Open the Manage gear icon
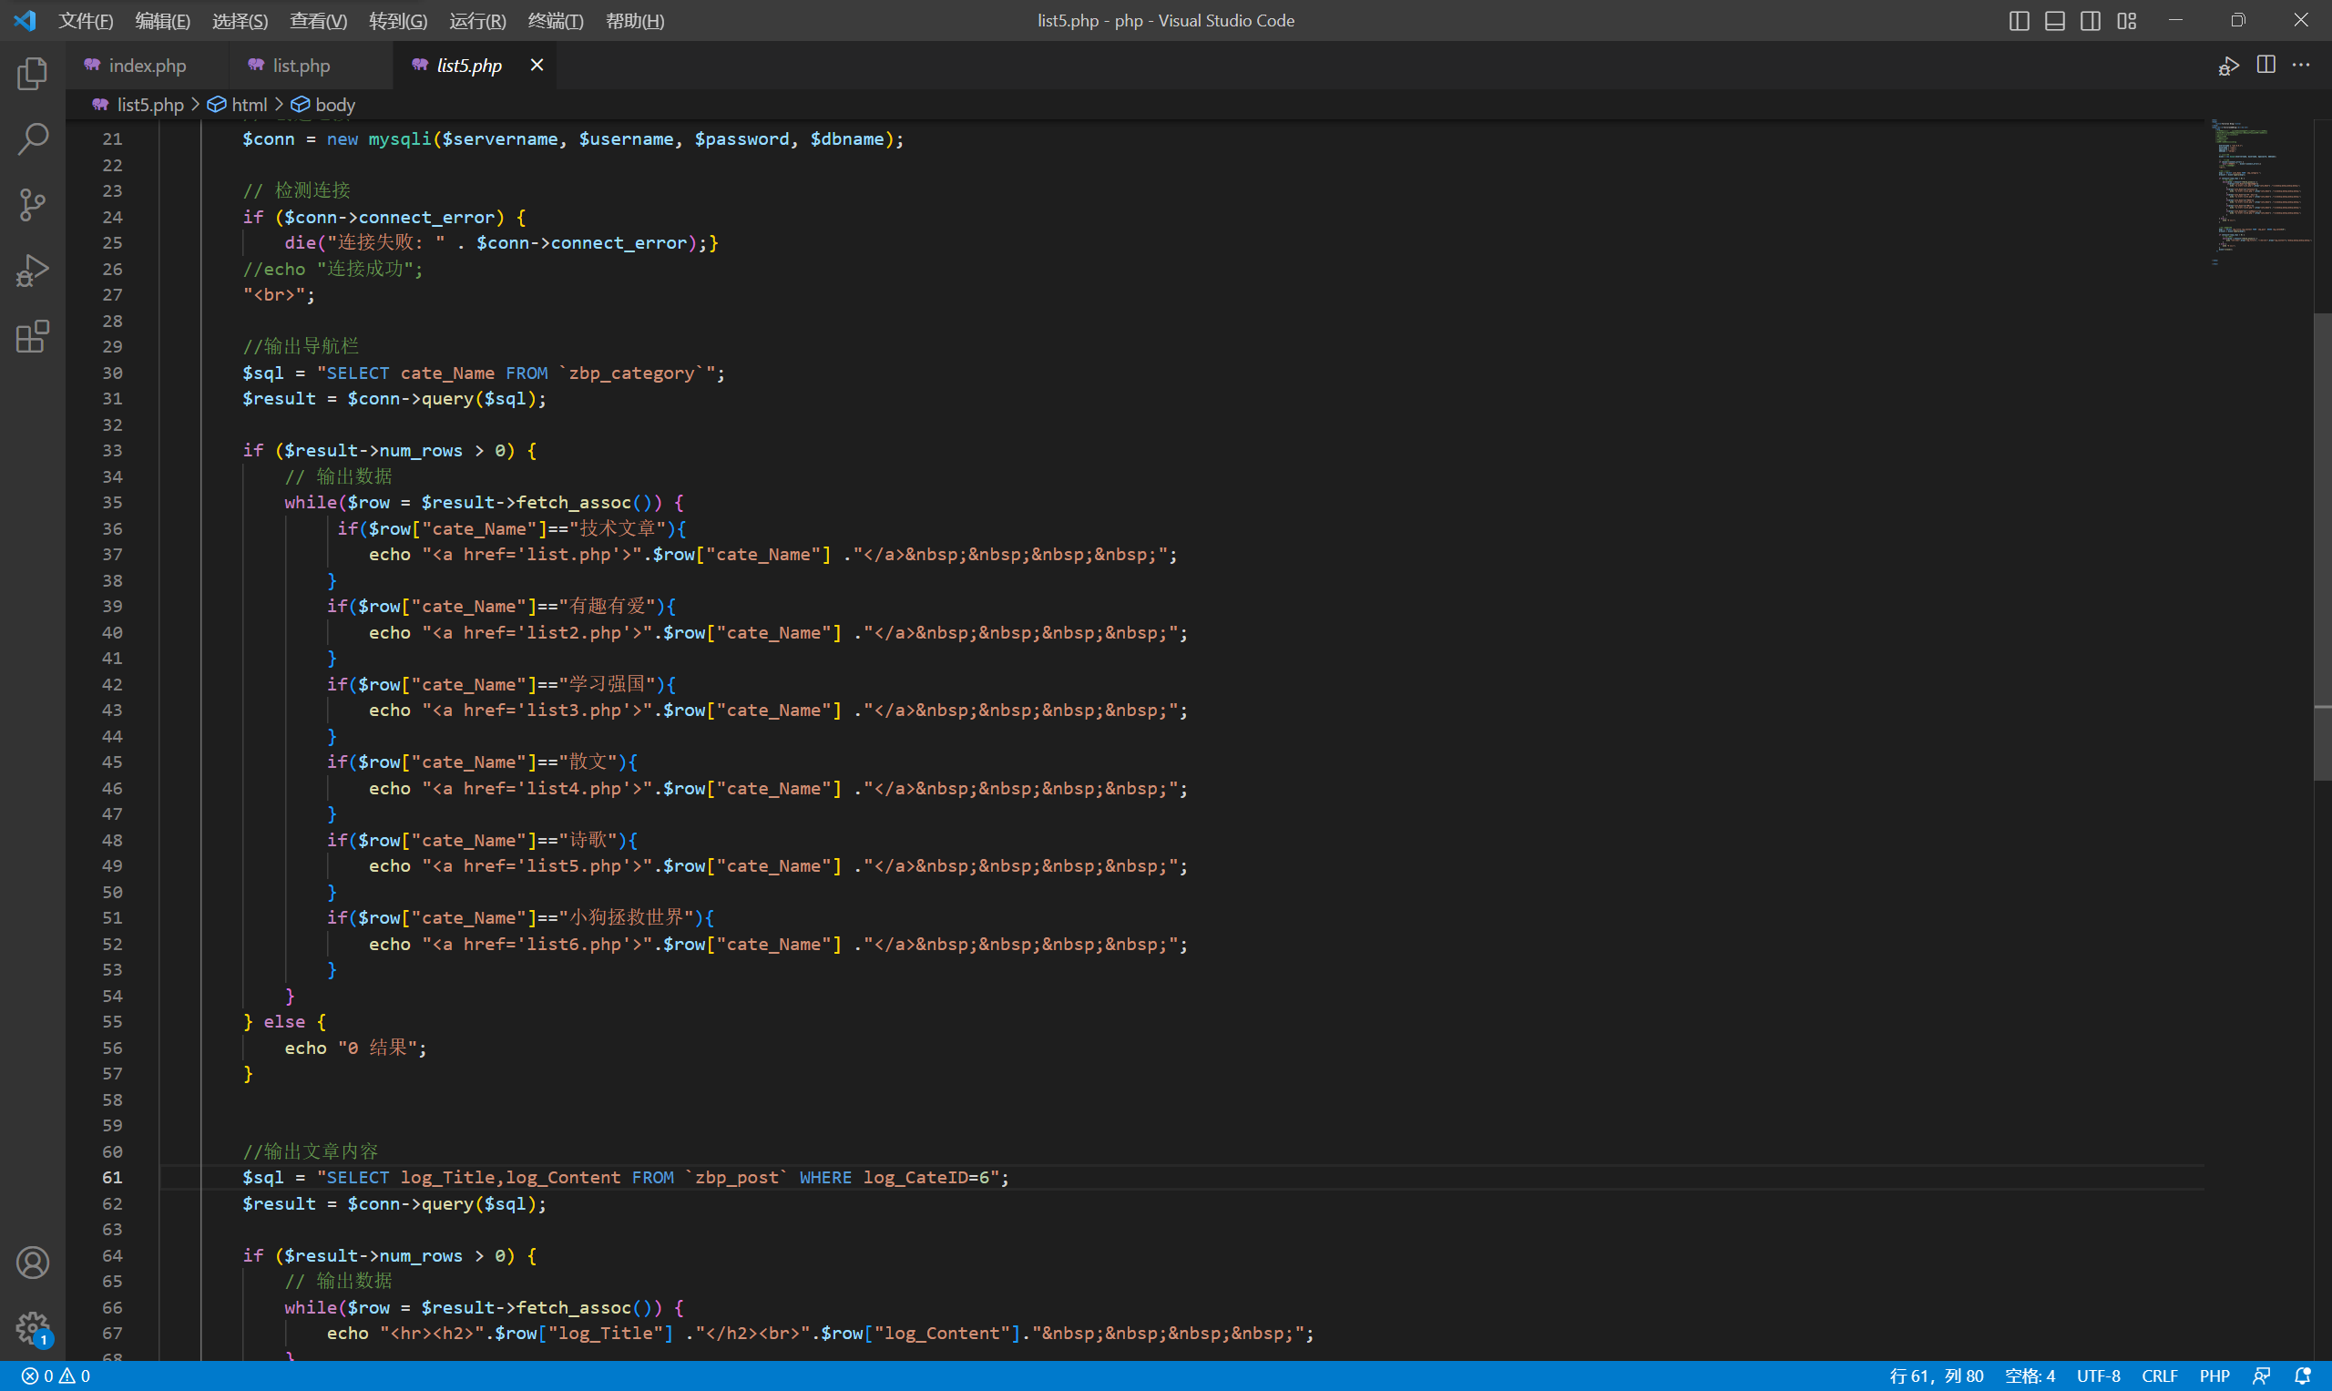Image resolution: width=2332 pixels, height=1391 pixels. pos(32,1327)
